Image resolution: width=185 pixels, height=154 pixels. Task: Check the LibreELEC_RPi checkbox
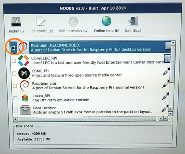pyautogui.click(x=14, y=61)
